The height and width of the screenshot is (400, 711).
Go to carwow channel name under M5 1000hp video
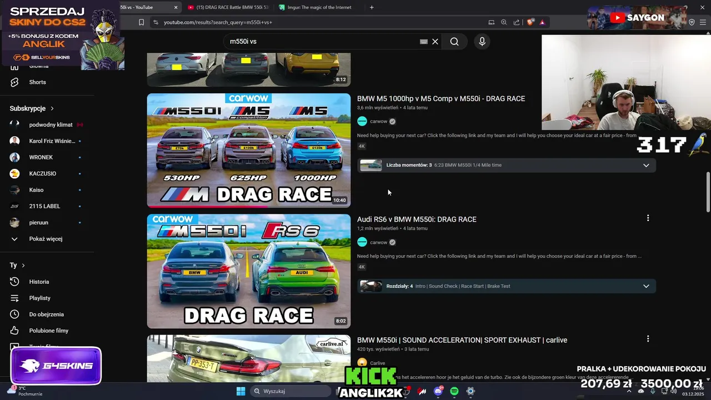click(378, 121)
